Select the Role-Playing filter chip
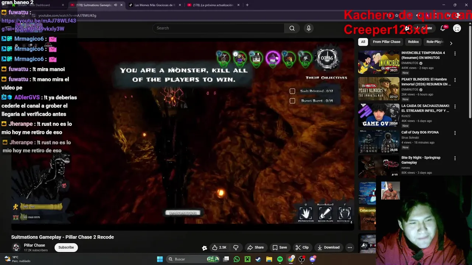472x265 pixels. (434, 42)
